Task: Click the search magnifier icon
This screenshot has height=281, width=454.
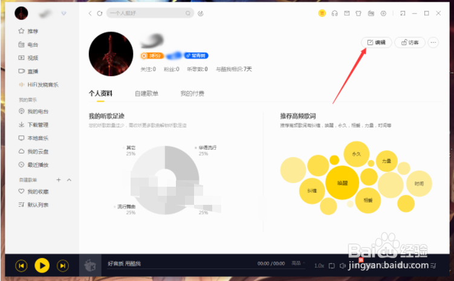Action: (x=188, y=13)
